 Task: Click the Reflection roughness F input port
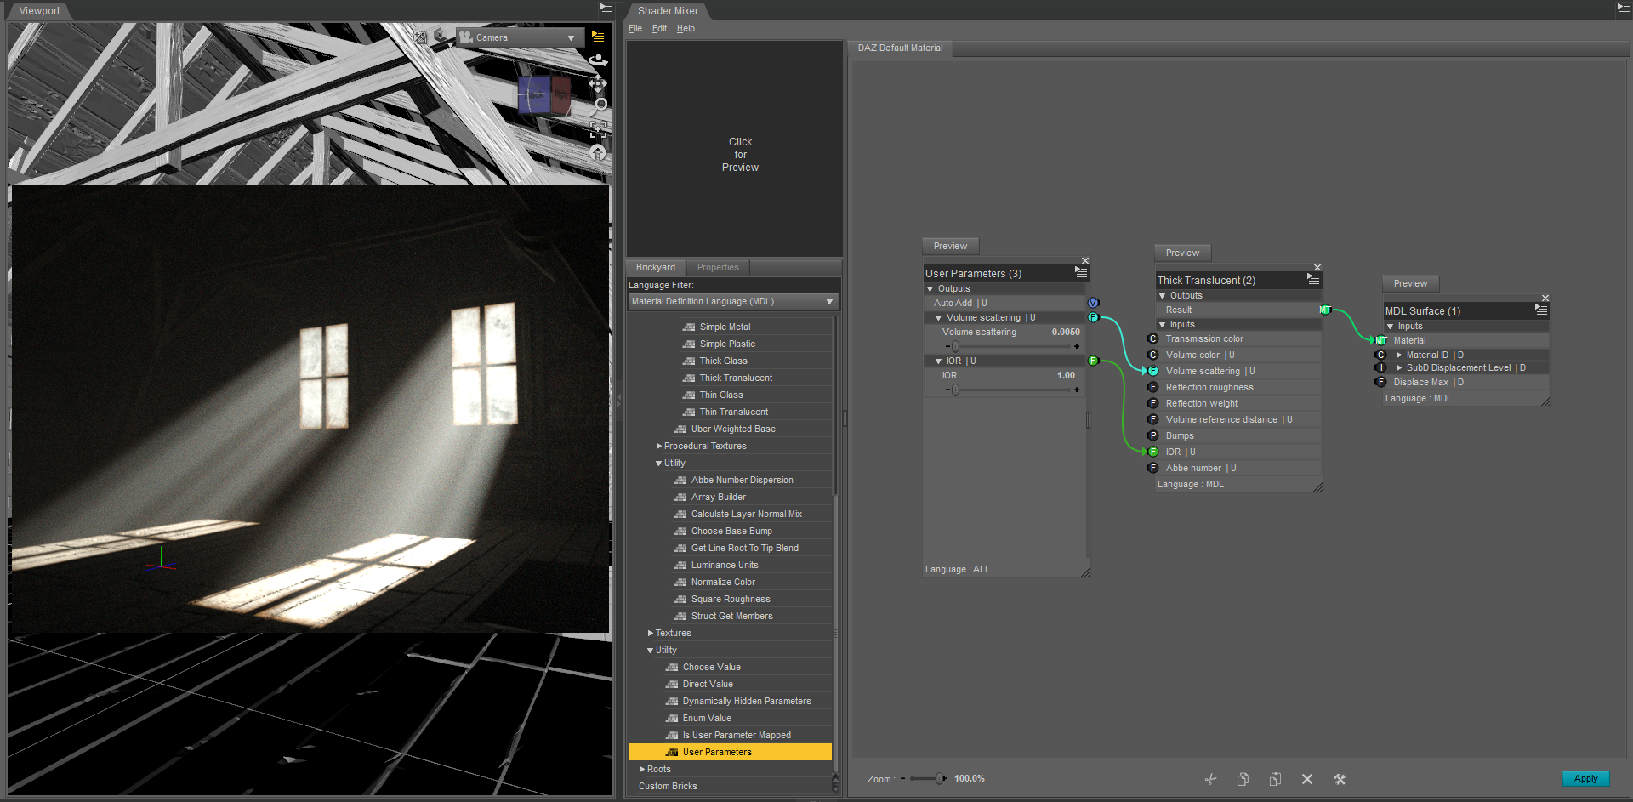[1153, 387]
